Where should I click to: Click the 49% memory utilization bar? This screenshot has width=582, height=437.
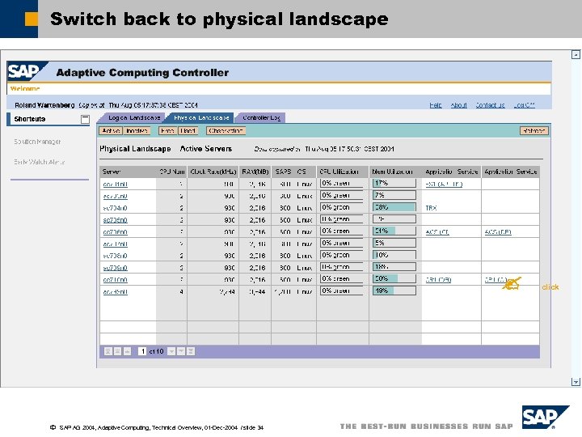(394, 291)
